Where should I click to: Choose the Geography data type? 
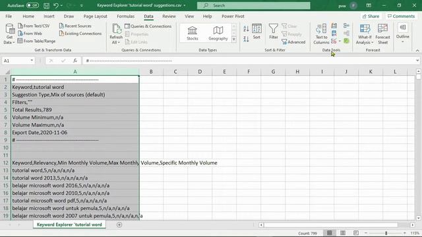[x=218, y=33]
